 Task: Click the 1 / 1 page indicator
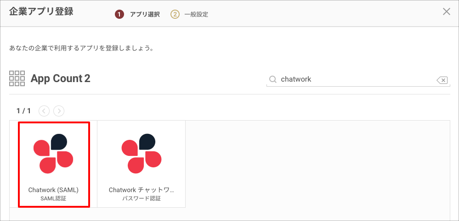(24, 111)
